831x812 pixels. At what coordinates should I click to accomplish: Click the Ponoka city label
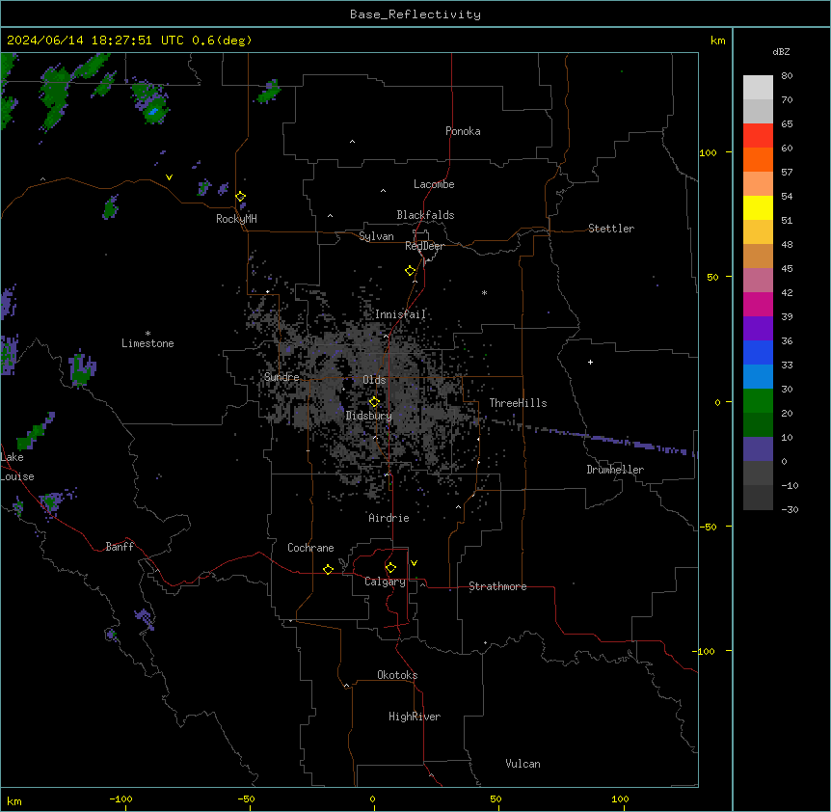coord(463,131)
